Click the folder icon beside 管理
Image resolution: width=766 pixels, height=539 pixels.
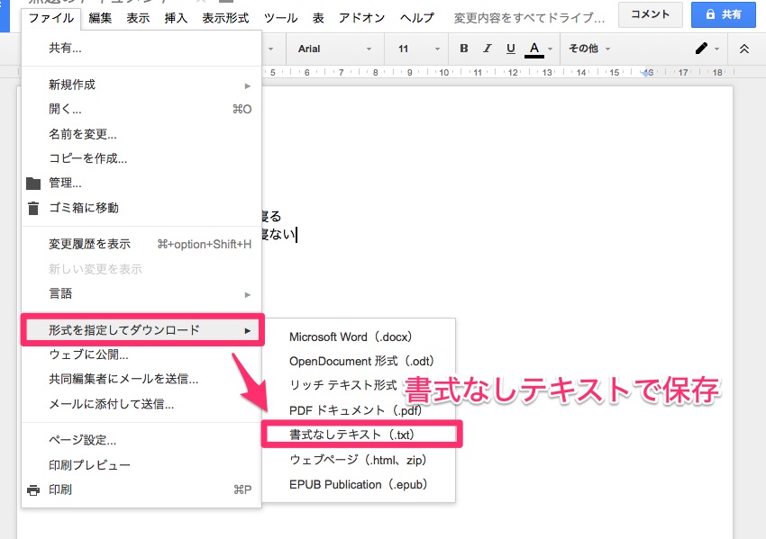tap(33, 184)
